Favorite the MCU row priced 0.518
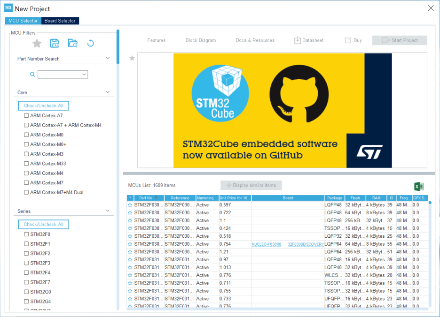Image resolution: width=440 pixels, height=317 pixels. coord(130,236)
